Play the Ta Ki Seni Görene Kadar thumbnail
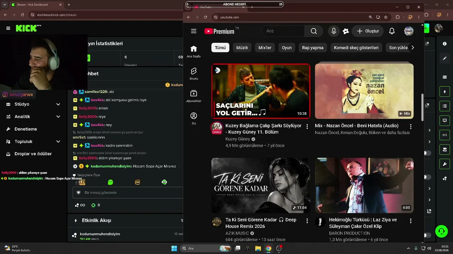Image resolution: width=453 pixels, height=254 pixels. click(x=261, y=185)
